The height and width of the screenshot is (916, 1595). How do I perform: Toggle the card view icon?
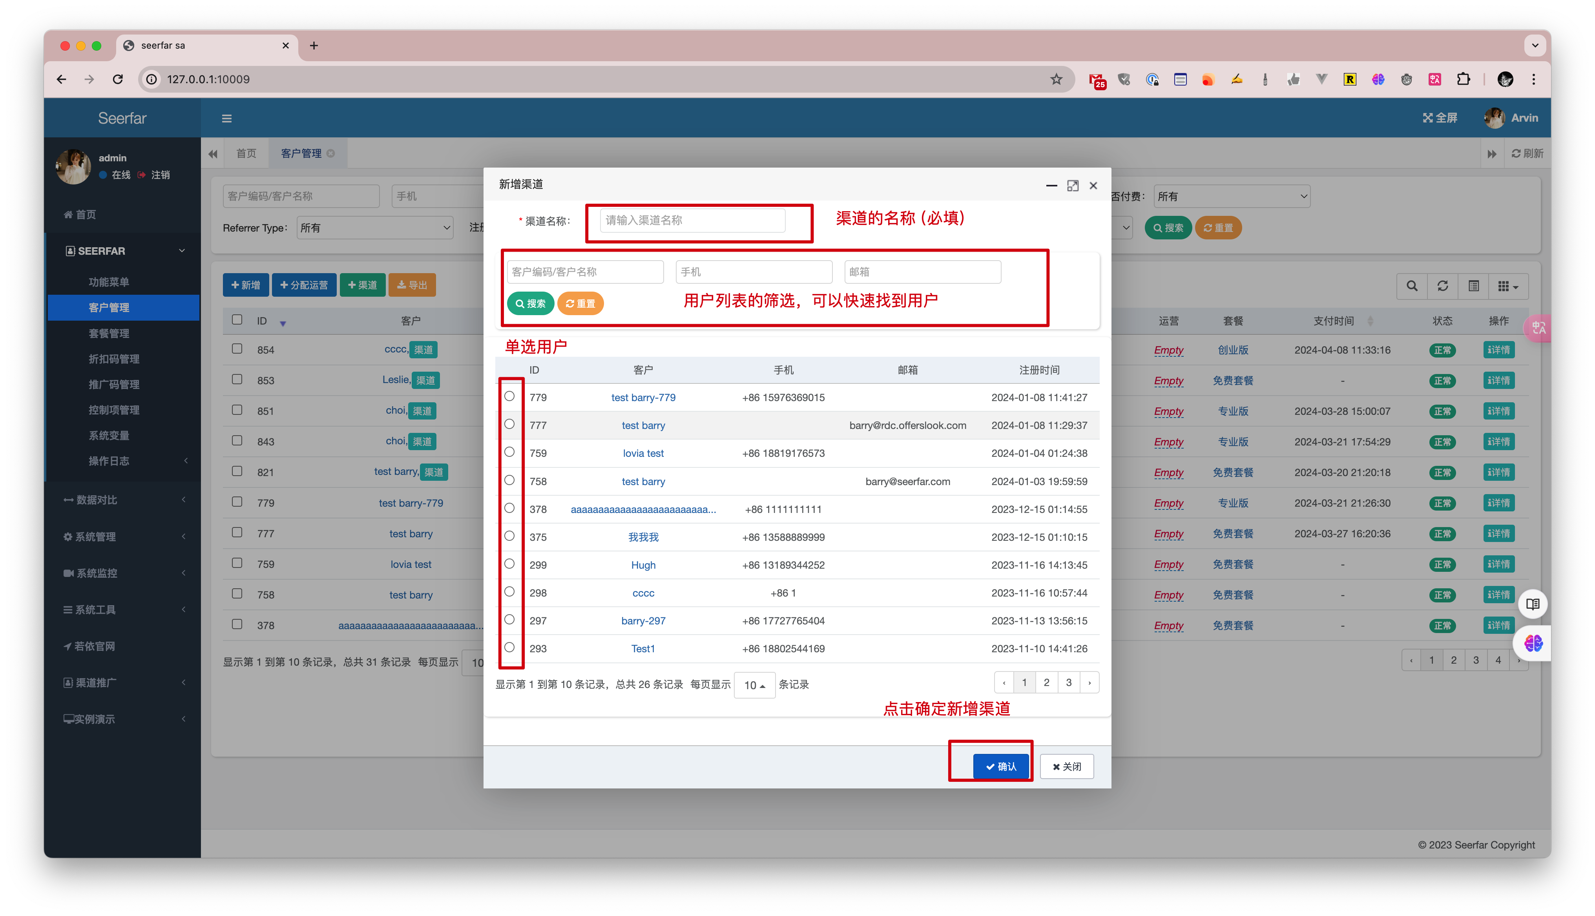[1473, 286]
